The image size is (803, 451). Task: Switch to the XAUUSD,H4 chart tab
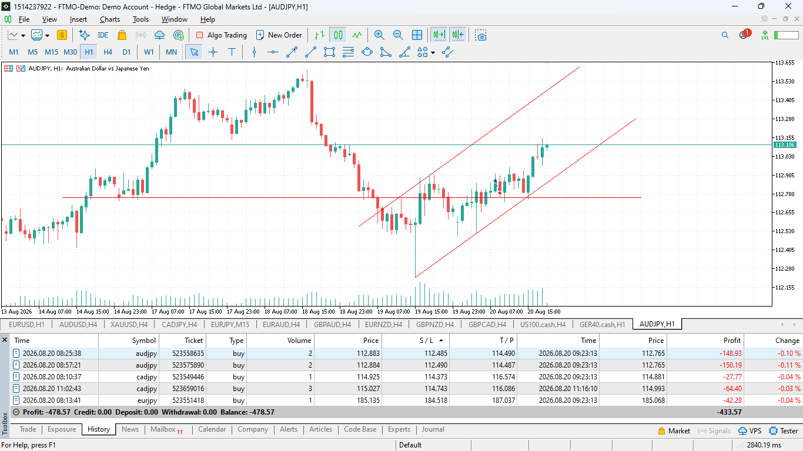[129, 324]
